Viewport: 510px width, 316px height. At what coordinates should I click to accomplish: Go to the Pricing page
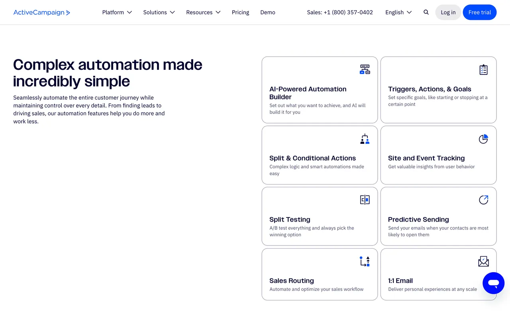click(x=240, y=12)
